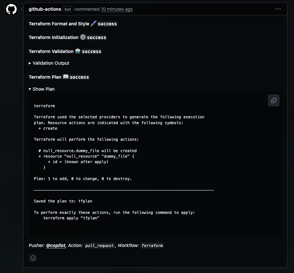The height and width of the screenshot is (273, 294).
Task: Open the comment actions kebab menu
Action: (x=278, y=9)
